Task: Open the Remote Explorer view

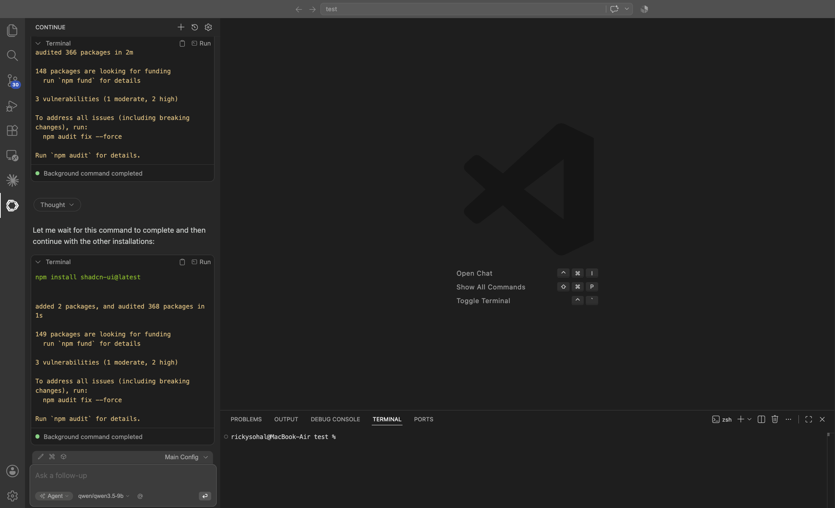Action: coord(12,155)
